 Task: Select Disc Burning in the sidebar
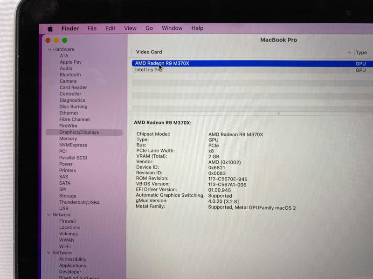coord(73,107)
